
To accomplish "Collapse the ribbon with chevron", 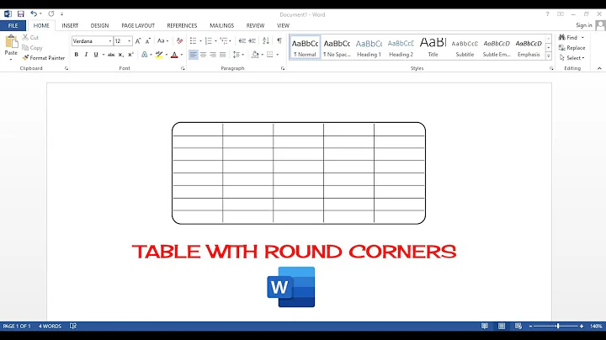I will click(599, 68).
